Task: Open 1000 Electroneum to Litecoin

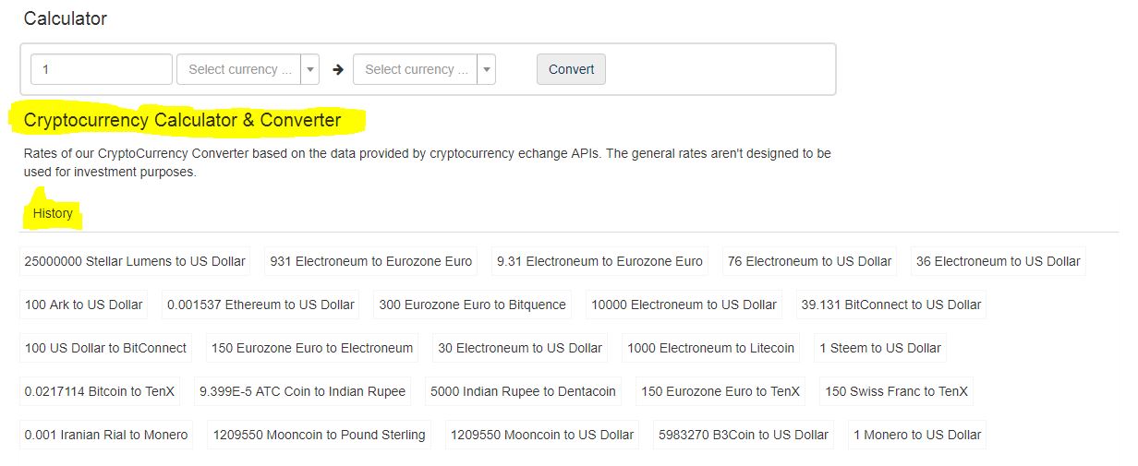Action: [x=711, y=348]
